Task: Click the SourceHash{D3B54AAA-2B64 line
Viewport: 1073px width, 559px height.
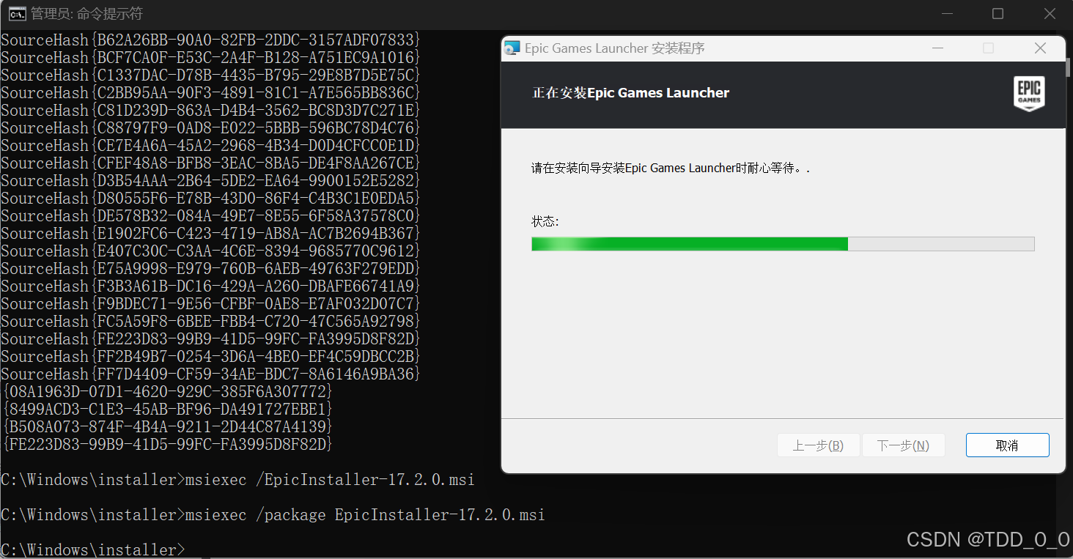Action: tap(211, 181)
